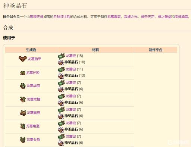The width and height of the screenshot is (191, 147).
Task: Click 龙蒿锭 bar icon in 龙蒿头盔 row
Action: tap(62, 137)
